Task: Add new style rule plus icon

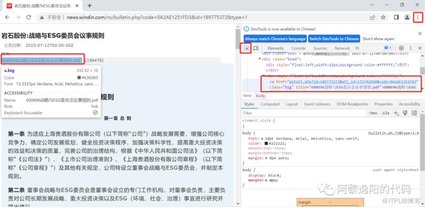Action: click(396, 113)
